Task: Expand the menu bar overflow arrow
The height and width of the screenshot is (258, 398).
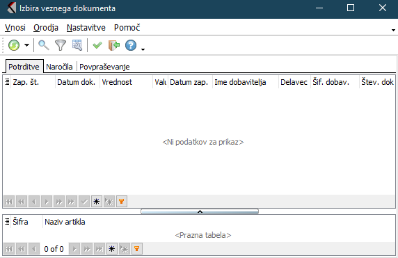Action: tap(393, 30)
